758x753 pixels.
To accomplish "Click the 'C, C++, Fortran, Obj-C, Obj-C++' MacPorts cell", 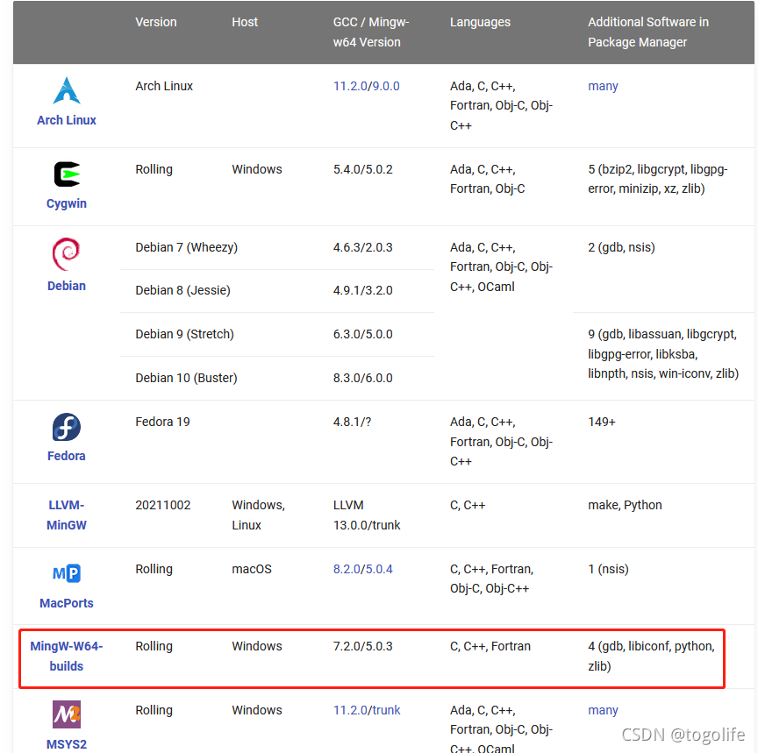I will (491, 579).
